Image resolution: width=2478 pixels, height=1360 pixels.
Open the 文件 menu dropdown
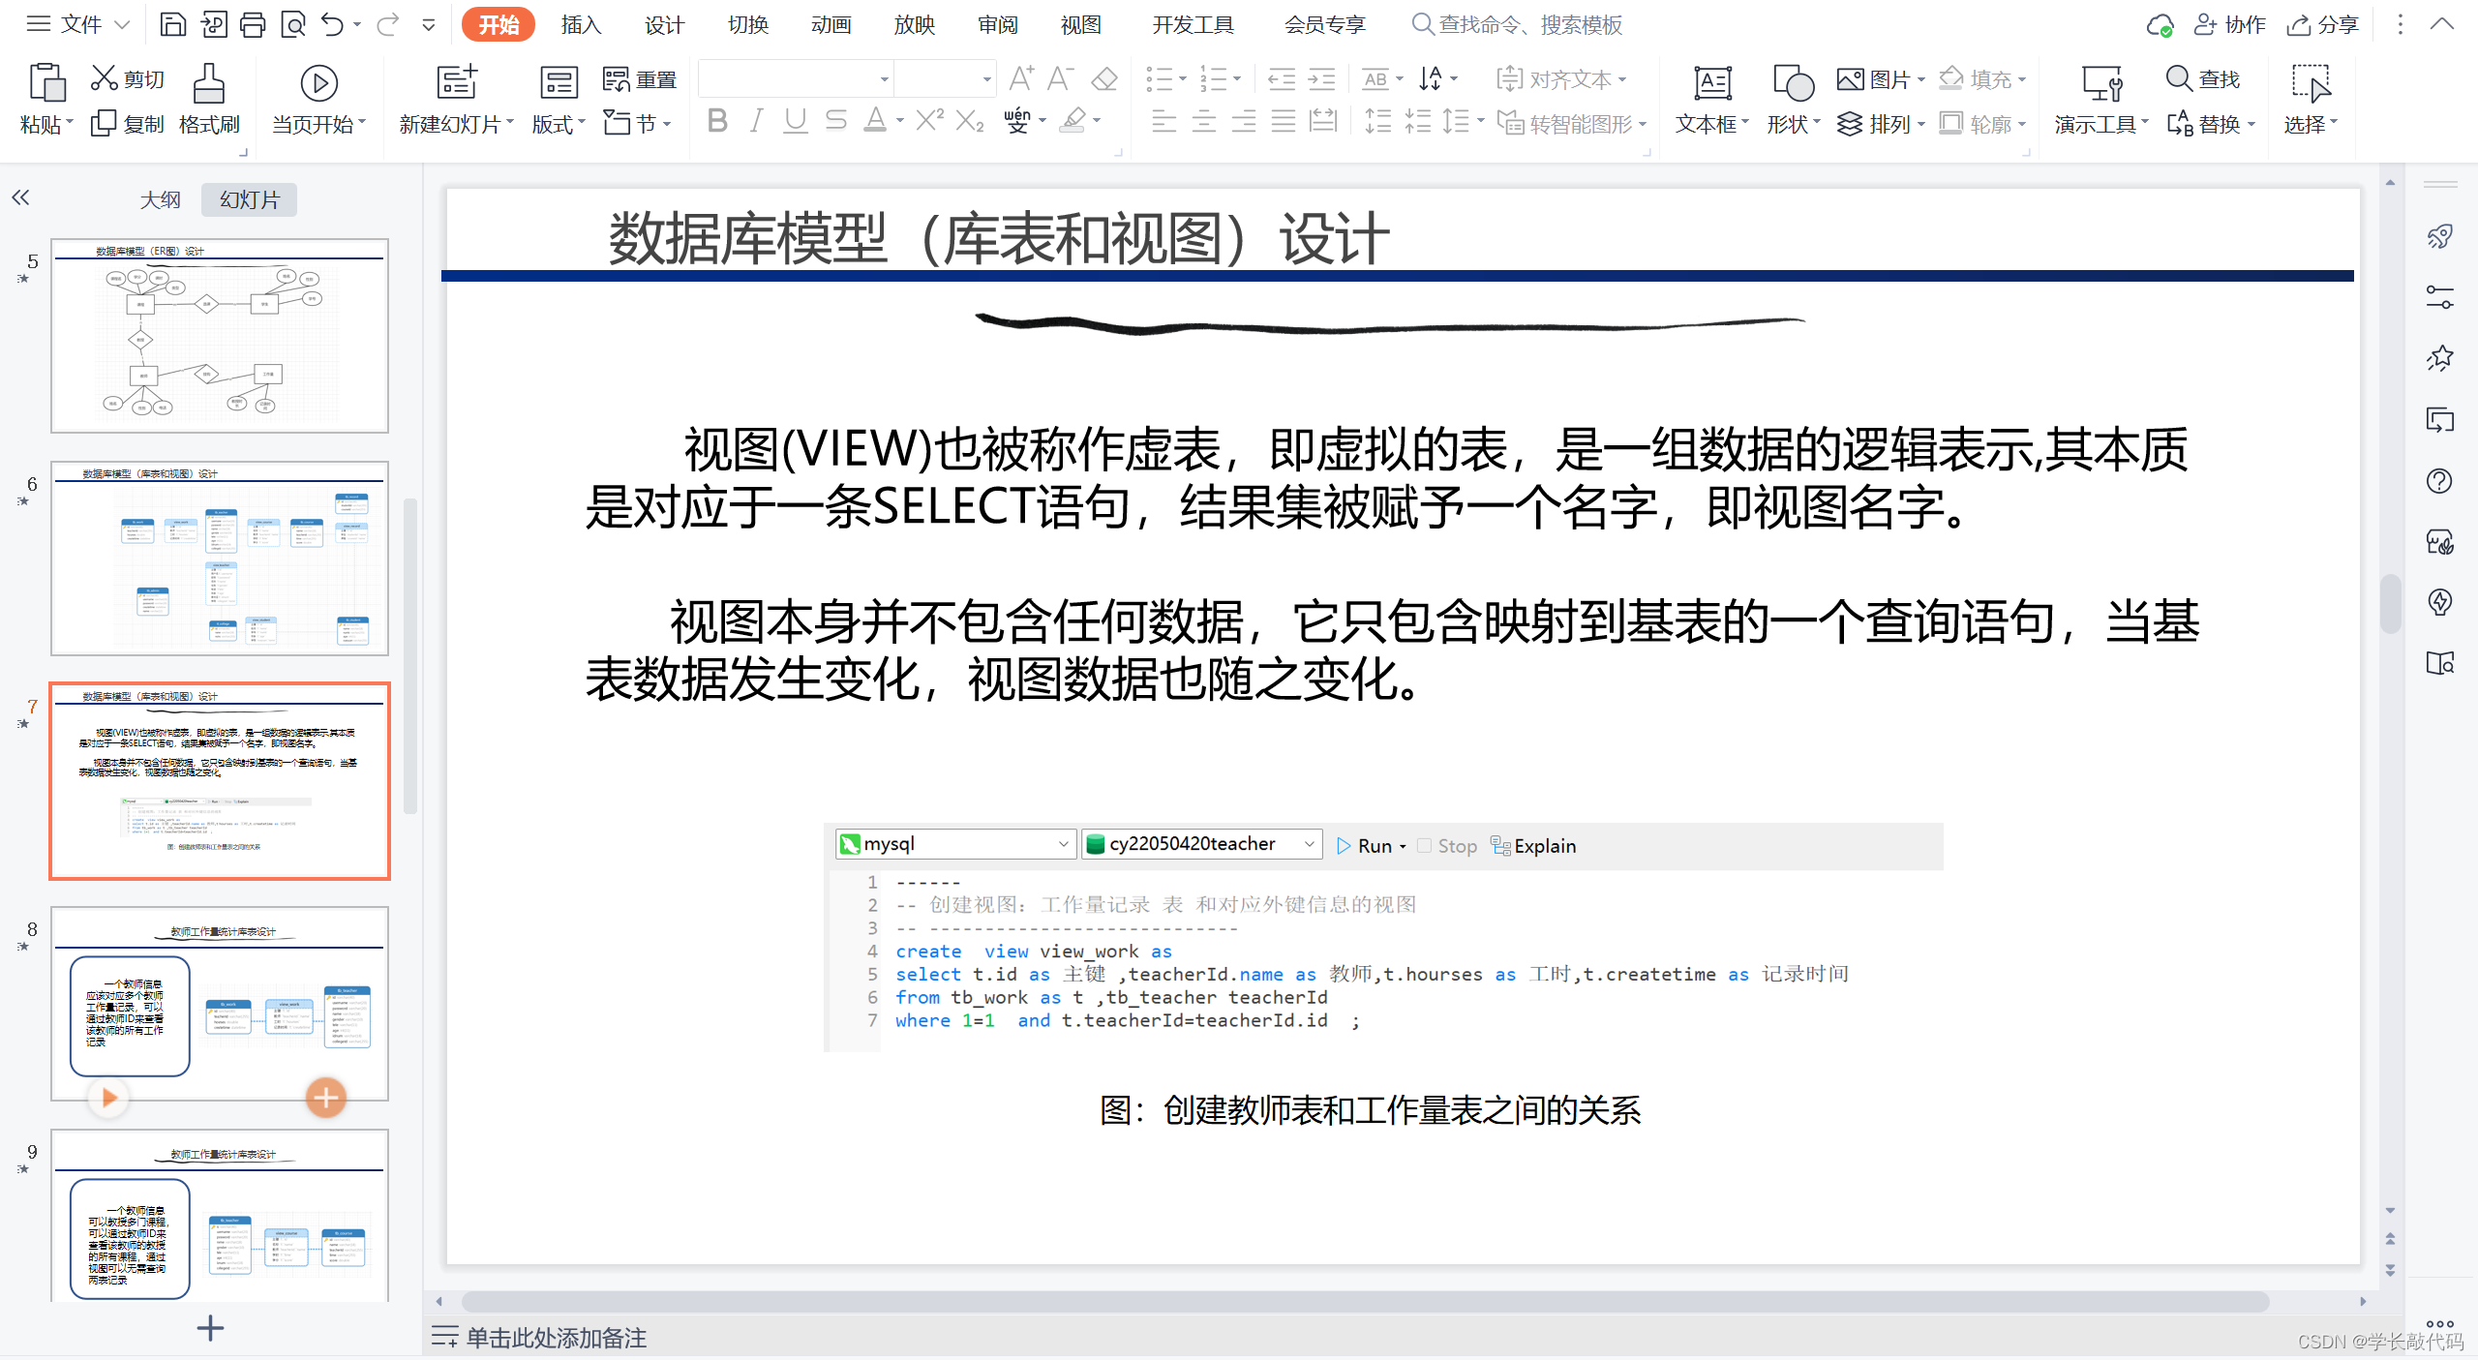(79, 25)
